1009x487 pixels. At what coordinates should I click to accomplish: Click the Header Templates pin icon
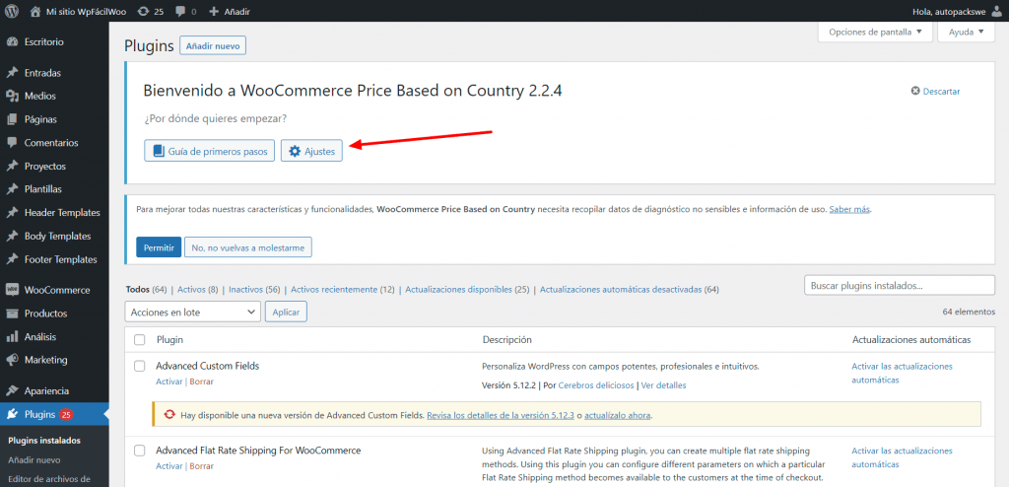pyautogui.click(x=12, y=213)
